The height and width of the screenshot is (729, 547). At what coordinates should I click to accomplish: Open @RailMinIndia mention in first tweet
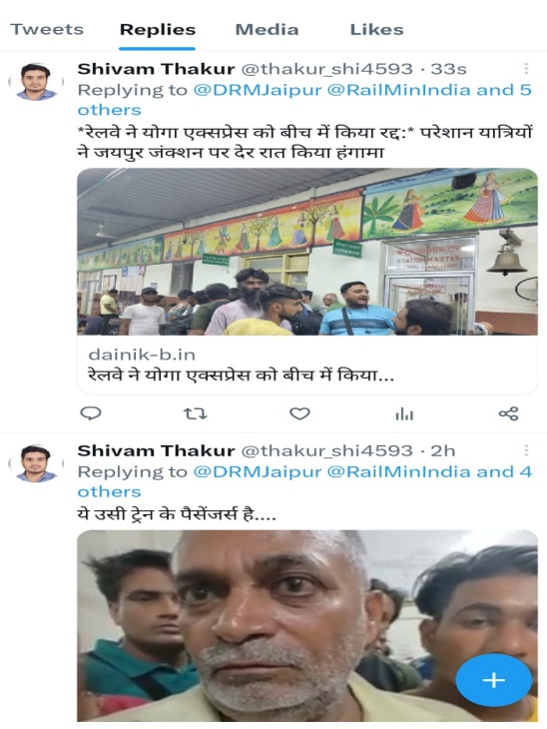pyautogui.click(x=399, y=90)
